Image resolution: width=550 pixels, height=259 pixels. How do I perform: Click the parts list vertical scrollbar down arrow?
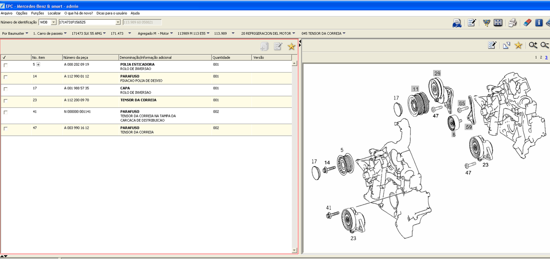294,250
